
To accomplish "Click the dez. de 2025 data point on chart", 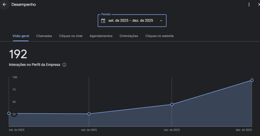I will pos(252,80).
